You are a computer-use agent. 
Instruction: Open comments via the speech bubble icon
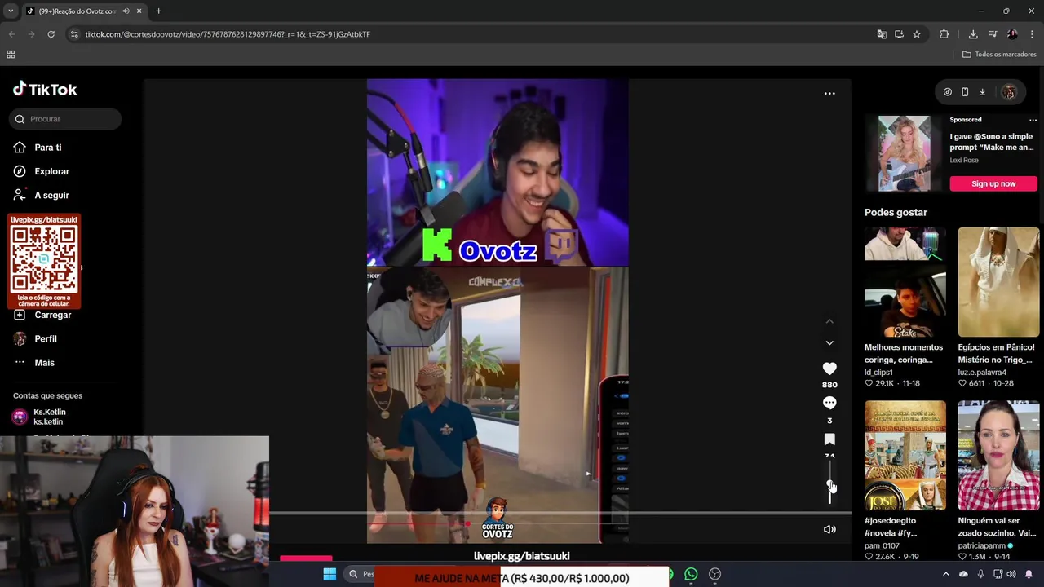[x=829, y=403]
